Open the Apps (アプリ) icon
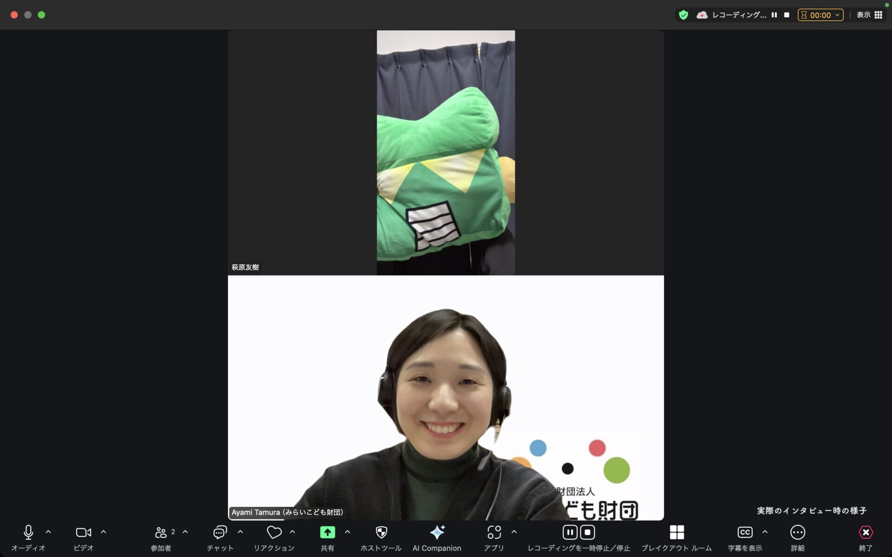The height and width of the screenshot is (557, 892). pos(494,532)
